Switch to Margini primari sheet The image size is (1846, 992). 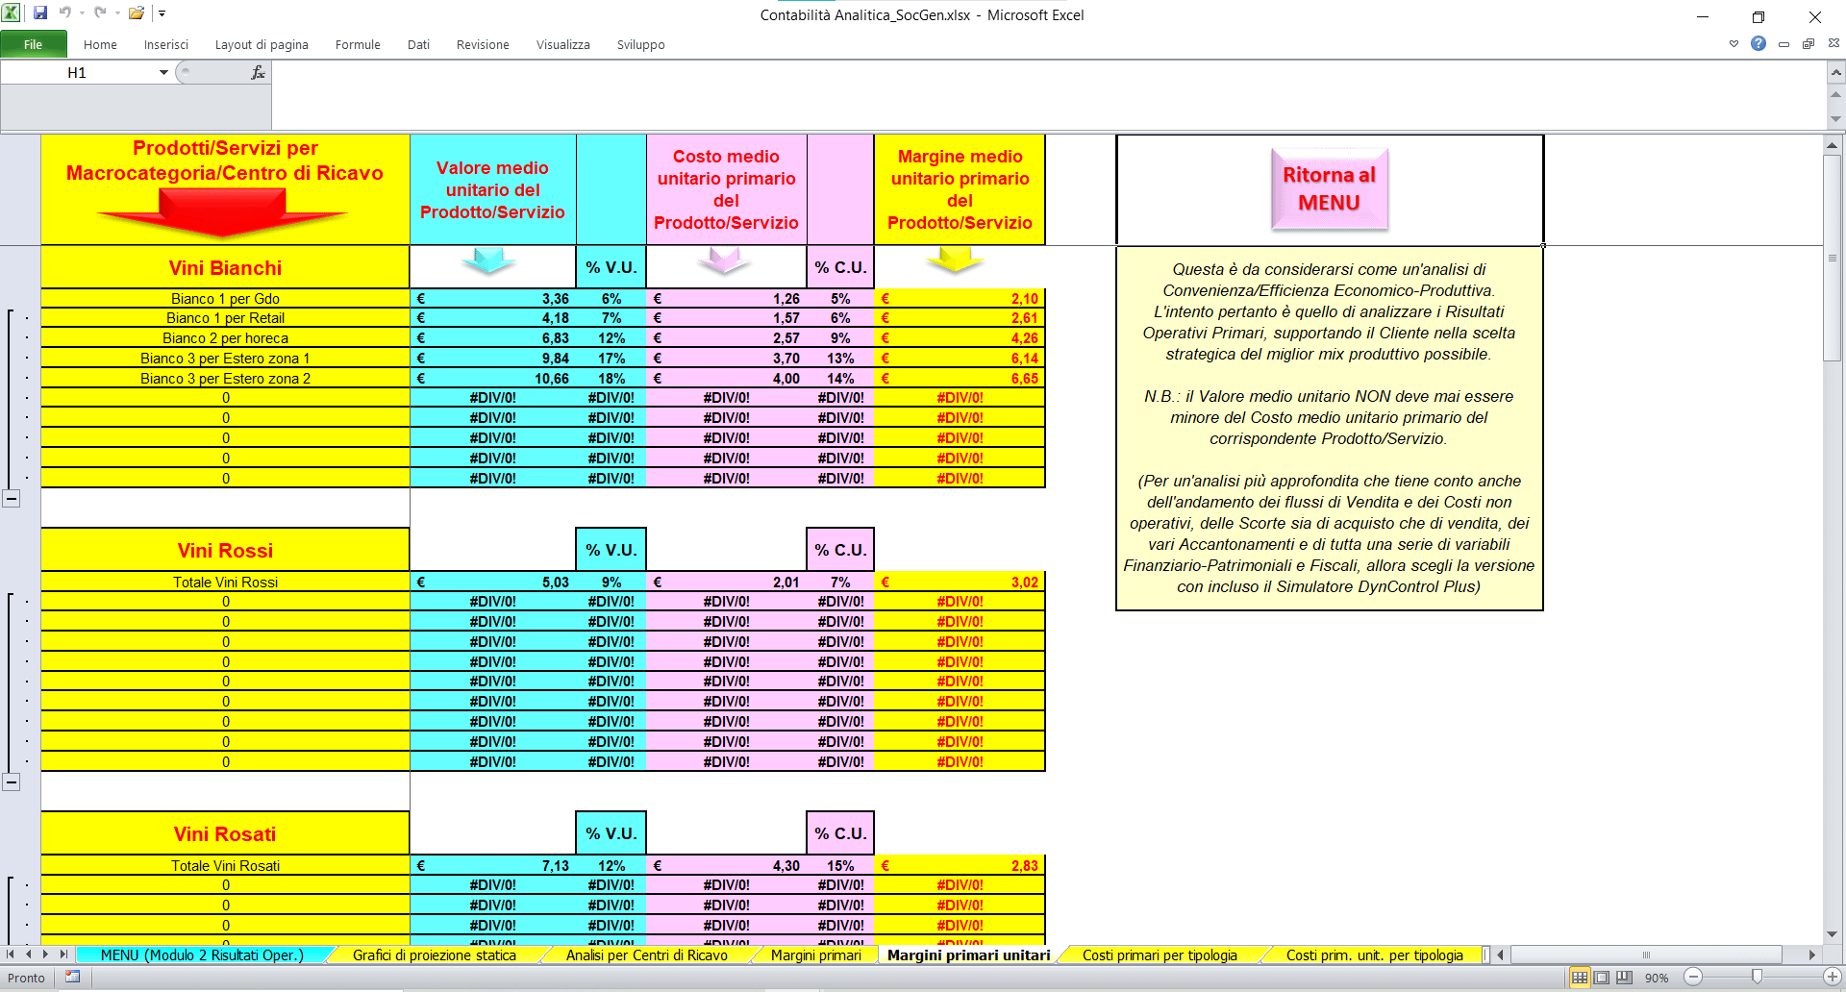pos(815,955)
